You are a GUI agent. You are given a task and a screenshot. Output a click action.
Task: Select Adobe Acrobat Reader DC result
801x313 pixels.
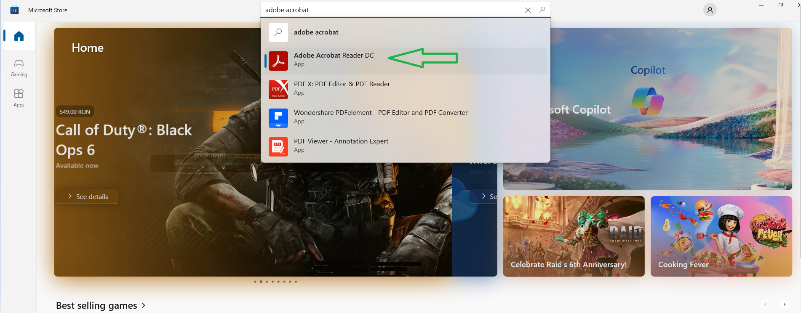point(406,61)
